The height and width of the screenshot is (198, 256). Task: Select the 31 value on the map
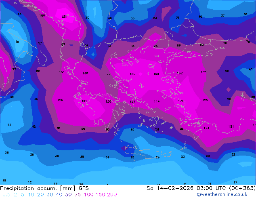point(107,157)
